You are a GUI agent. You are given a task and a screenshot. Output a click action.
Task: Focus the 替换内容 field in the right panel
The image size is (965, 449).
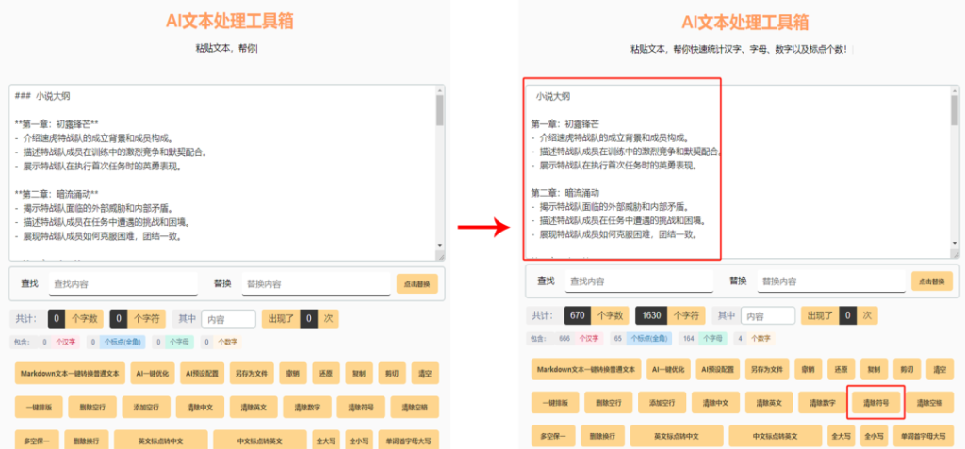point(829,281)
